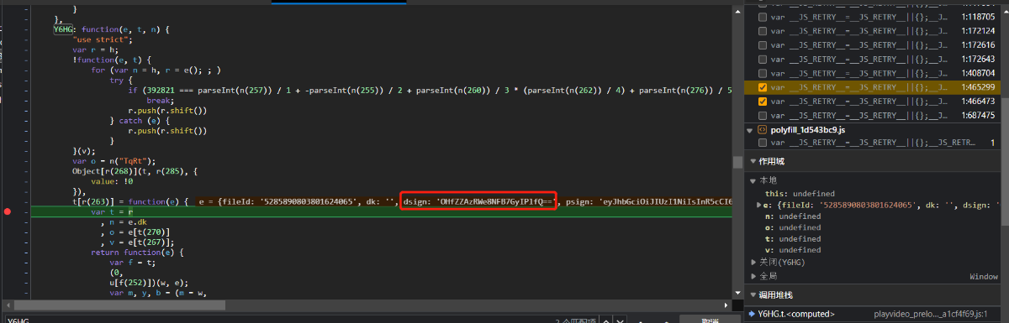
Task: Enable breakpoint at line 1:172616
Action: pyautogui.click(x=763, y=44)
